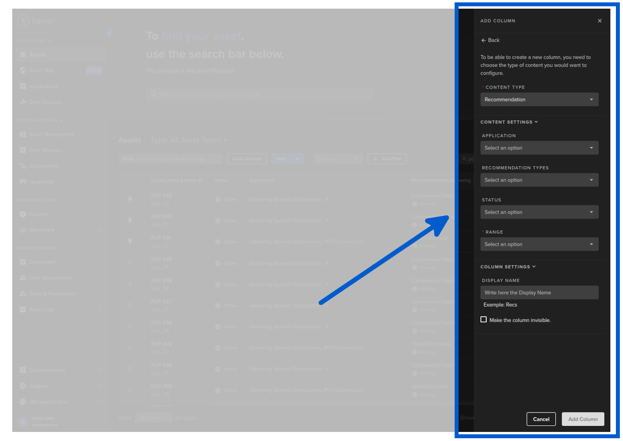This screenshot has height=441, width=623.
Task: Open the Application select dropdown
Action: click(x=539, y=148)
